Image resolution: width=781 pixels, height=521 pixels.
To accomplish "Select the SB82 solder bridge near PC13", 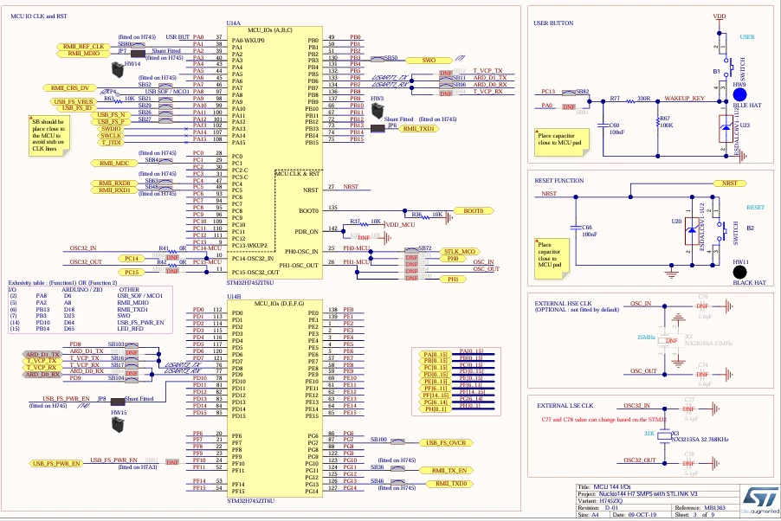I will click(569, 93).
